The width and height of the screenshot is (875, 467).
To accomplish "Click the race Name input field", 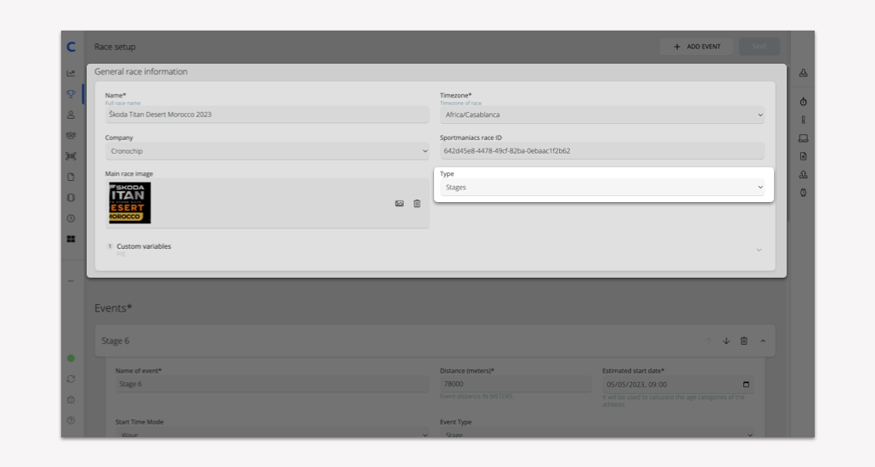I will [268, 115].
